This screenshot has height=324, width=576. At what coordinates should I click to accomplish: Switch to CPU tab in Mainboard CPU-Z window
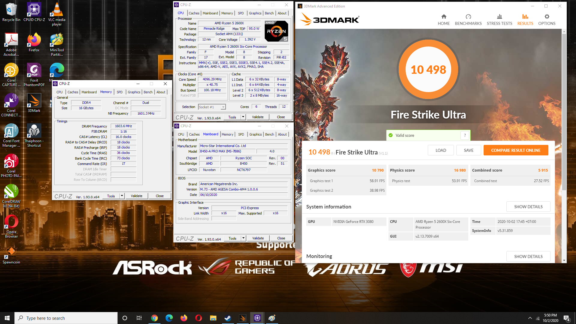[181, 134]
